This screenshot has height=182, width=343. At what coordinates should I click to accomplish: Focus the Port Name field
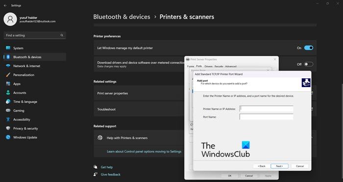[267, 117]
